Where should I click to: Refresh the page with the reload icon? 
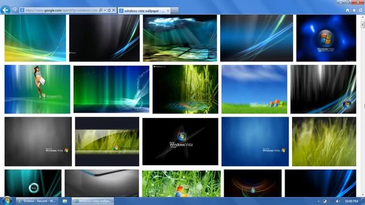click(109, 10)
